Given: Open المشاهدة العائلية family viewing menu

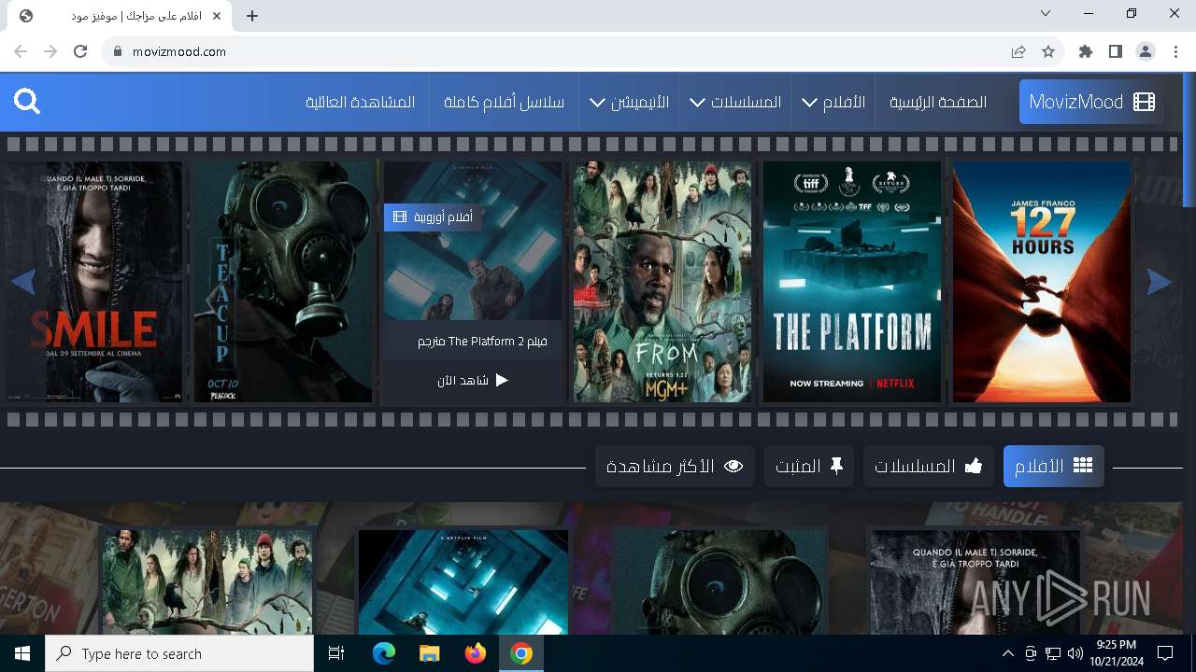Looking at the screenshot, I should coord(360,102).
